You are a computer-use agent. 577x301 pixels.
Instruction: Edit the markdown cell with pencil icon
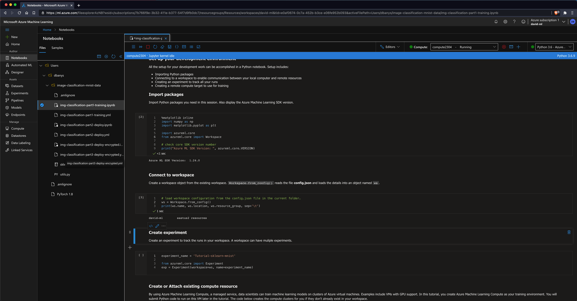tap(157, 226)
